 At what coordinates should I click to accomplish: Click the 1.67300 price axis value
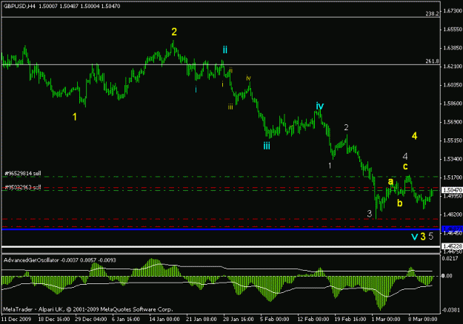(x=453, y=10)
